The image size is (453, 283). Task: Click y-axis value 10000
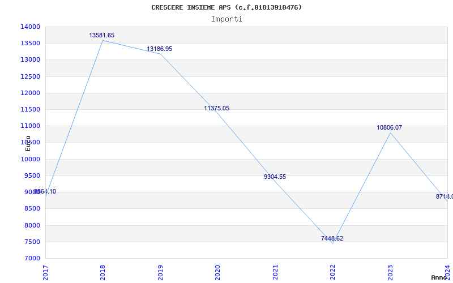tap(30, 159)
